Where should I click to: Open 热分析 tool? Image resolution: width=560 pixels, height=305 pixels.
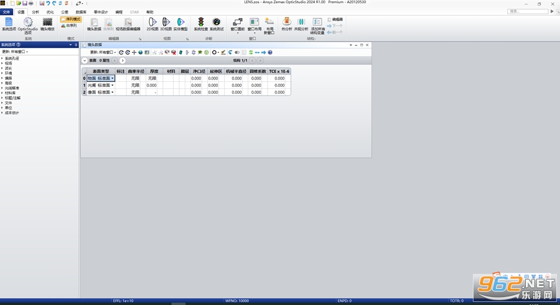pos(287,24)
